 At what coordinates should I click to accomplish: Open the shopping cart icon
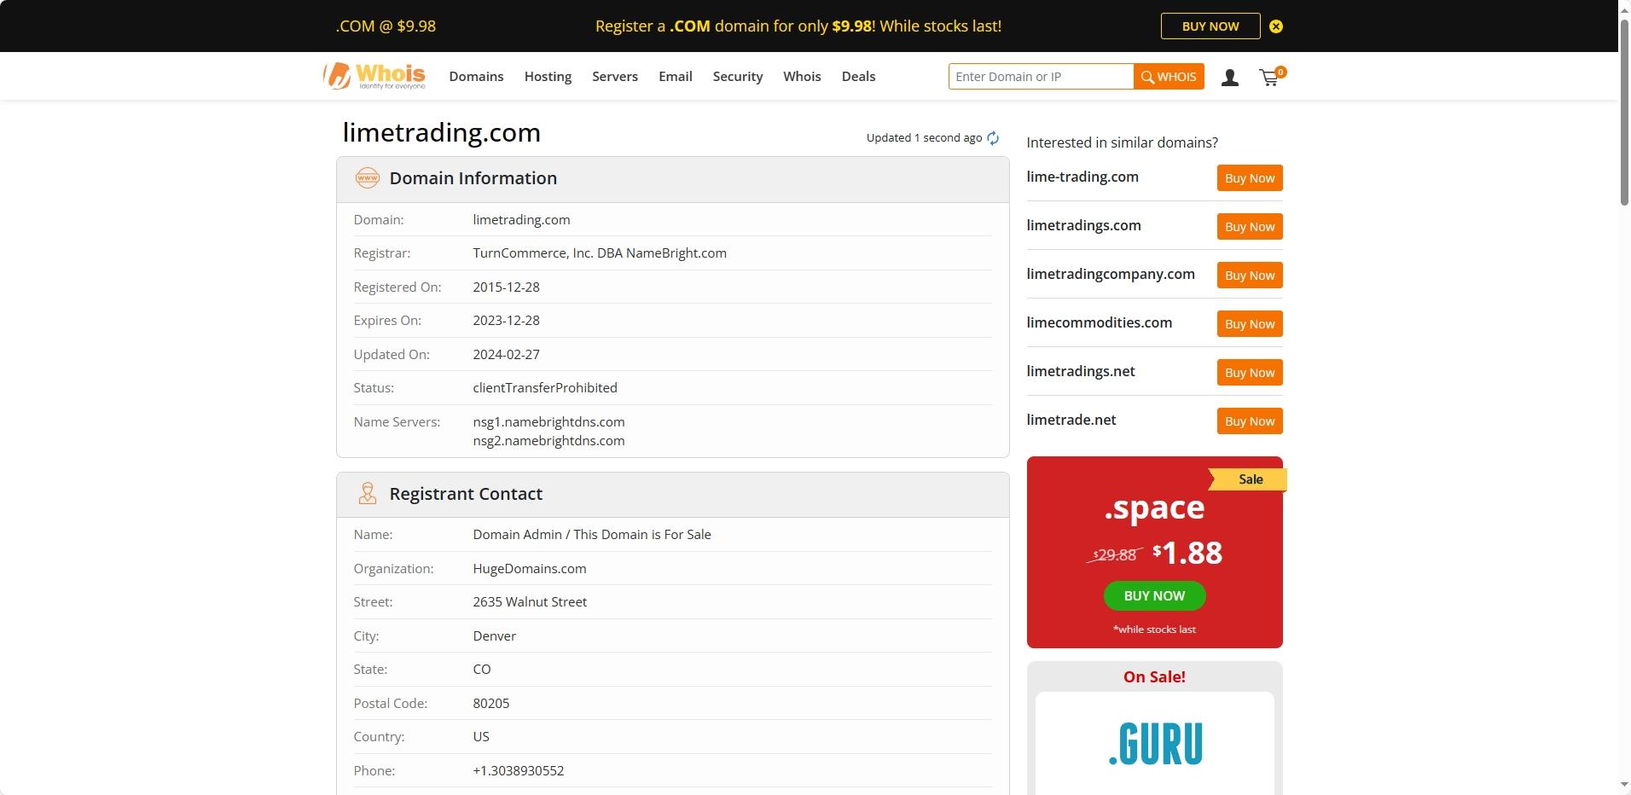(x=1271, y=77)
